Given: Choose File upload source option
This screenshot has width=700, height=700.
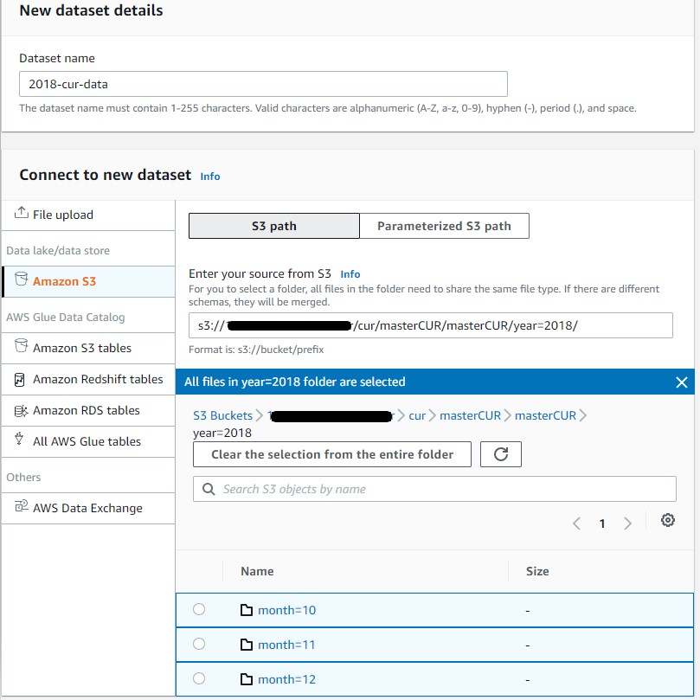Looking at the screenshot, I should 88,215.
